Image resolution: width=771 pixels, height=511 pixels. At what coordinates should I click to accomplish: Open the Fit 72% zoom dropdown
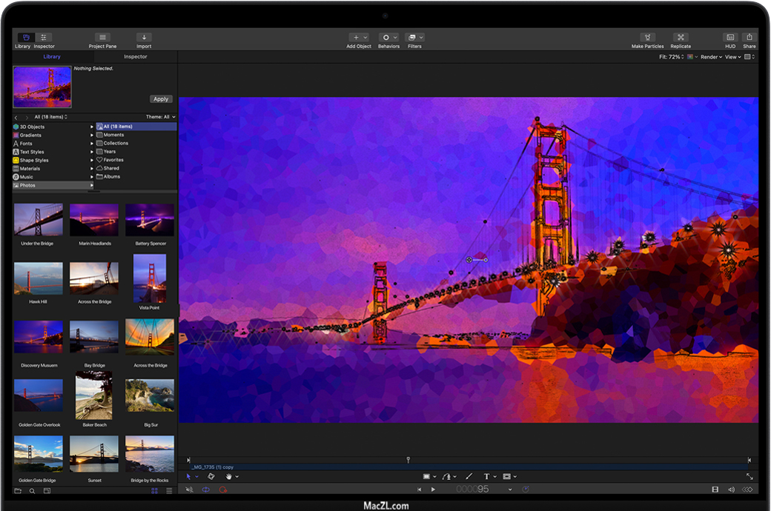pos(672,57)
